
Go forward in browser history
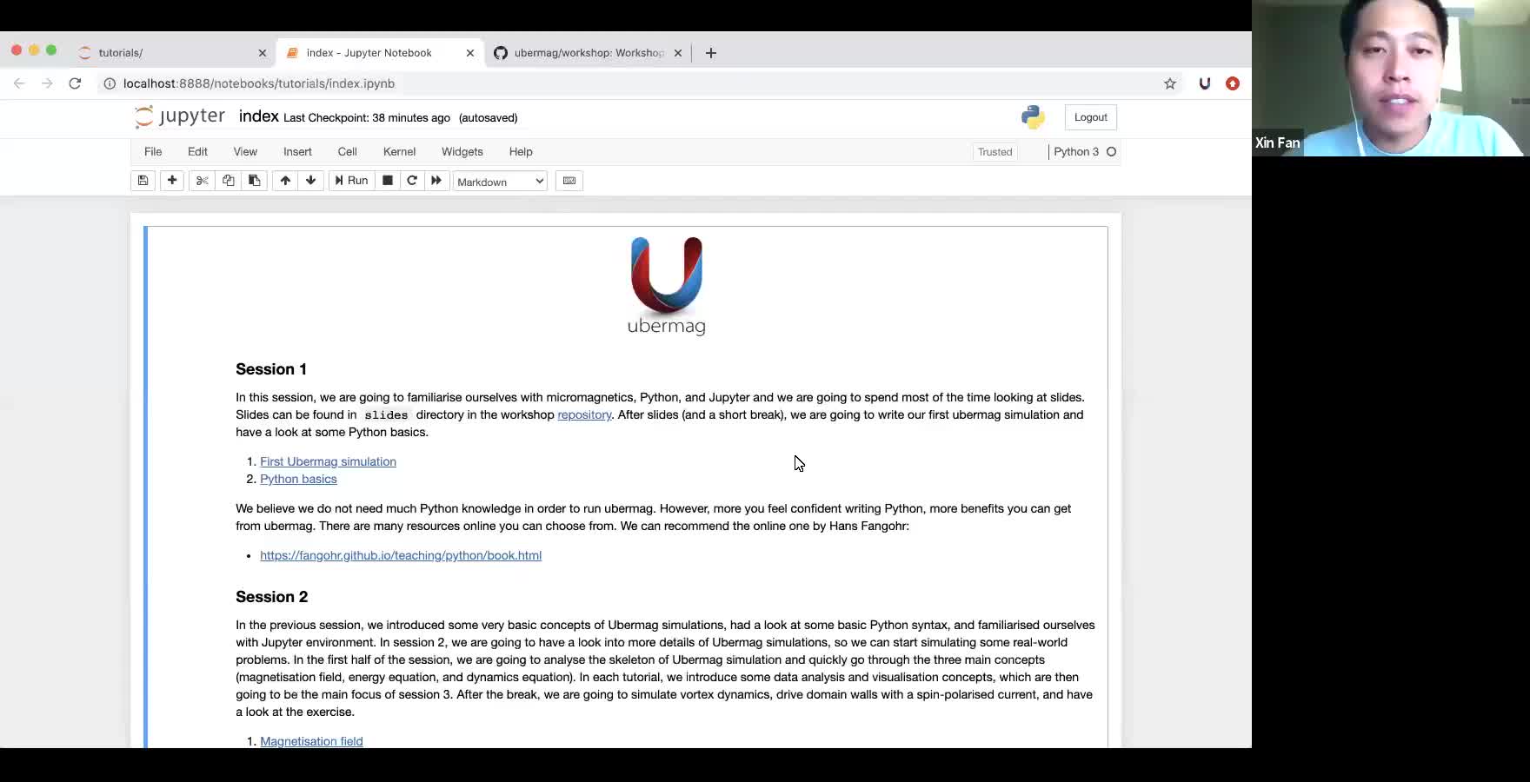click(47, 83)
